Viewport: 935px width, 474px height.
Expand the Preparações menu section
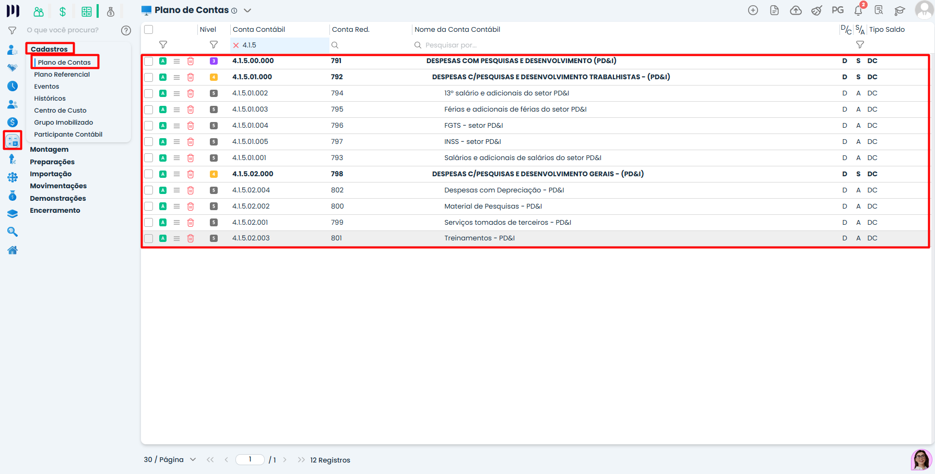[x=52, y=162]
